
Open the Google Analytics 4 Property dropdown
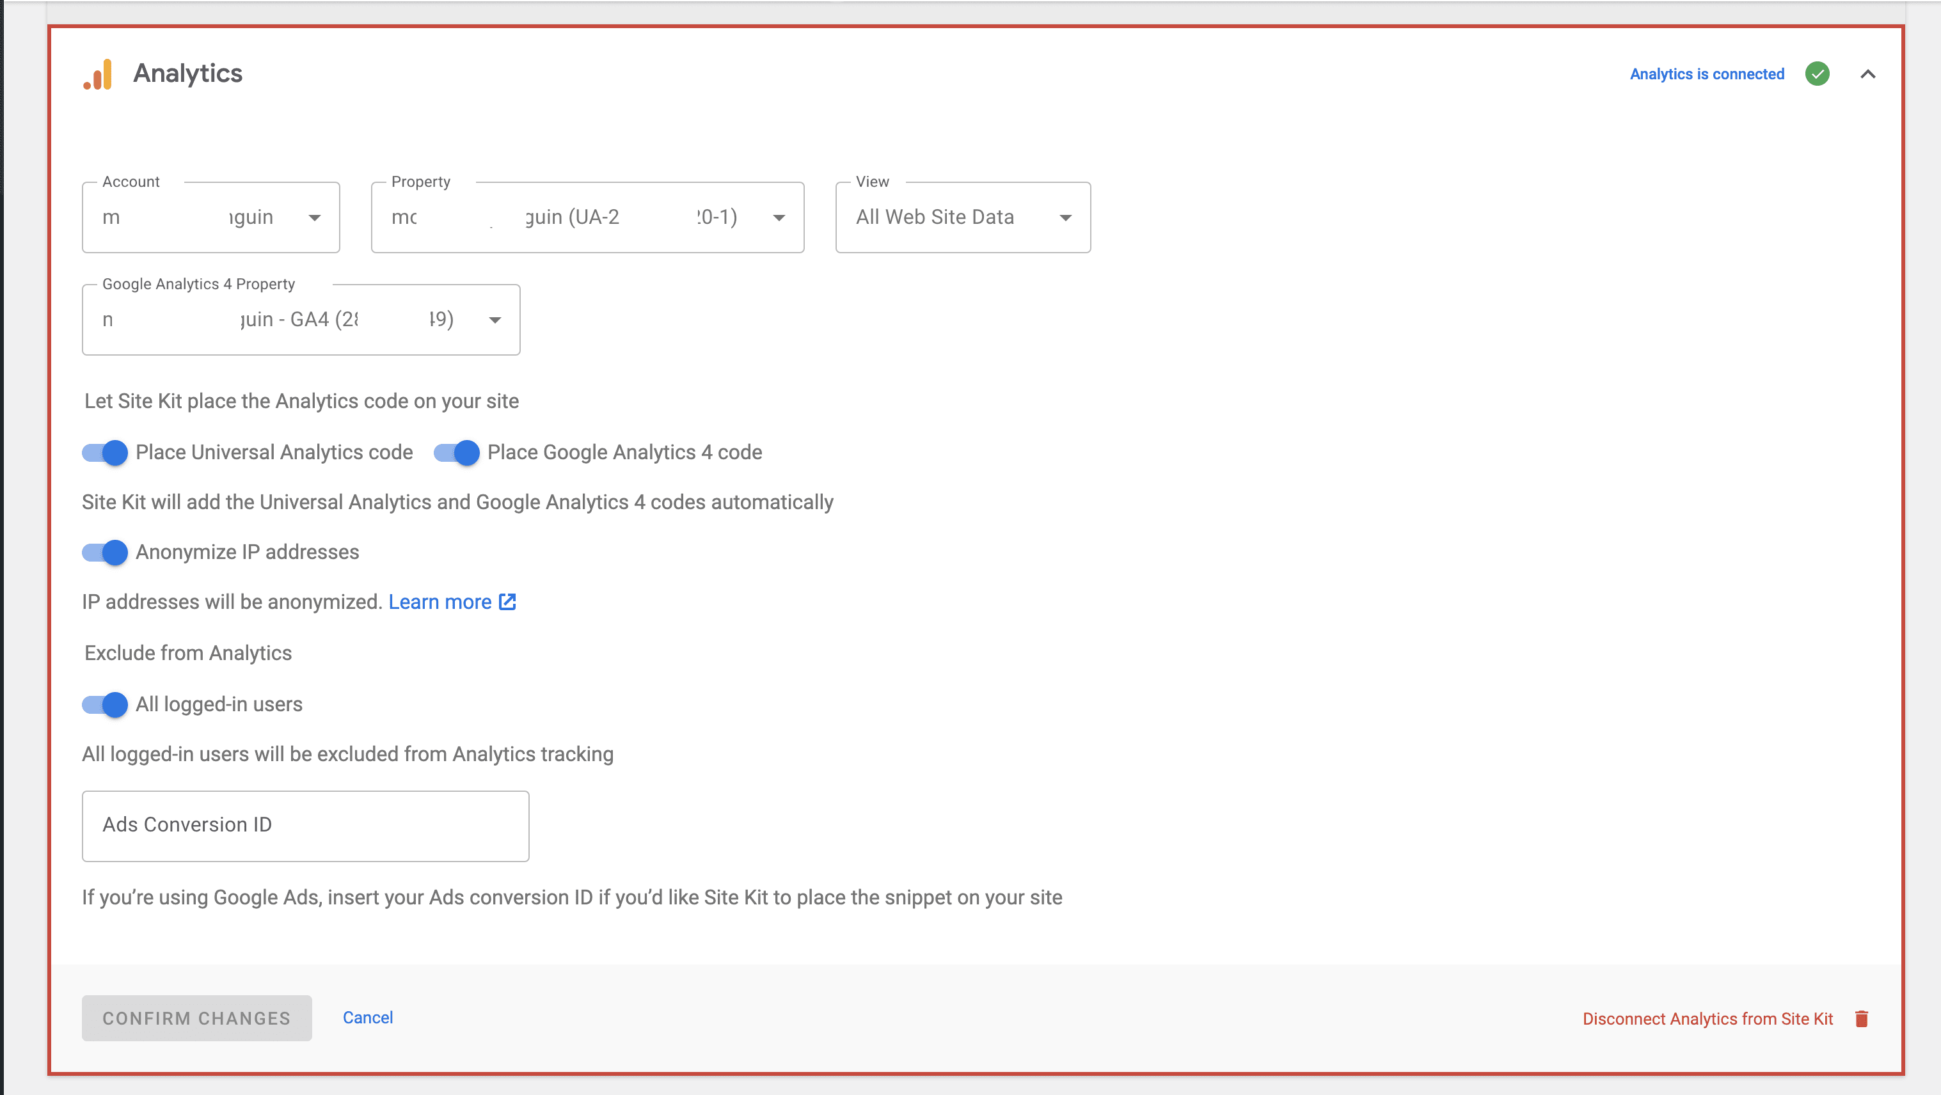301,319
